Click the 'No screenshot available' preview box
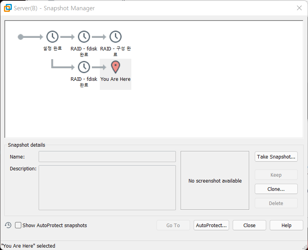 215,180
